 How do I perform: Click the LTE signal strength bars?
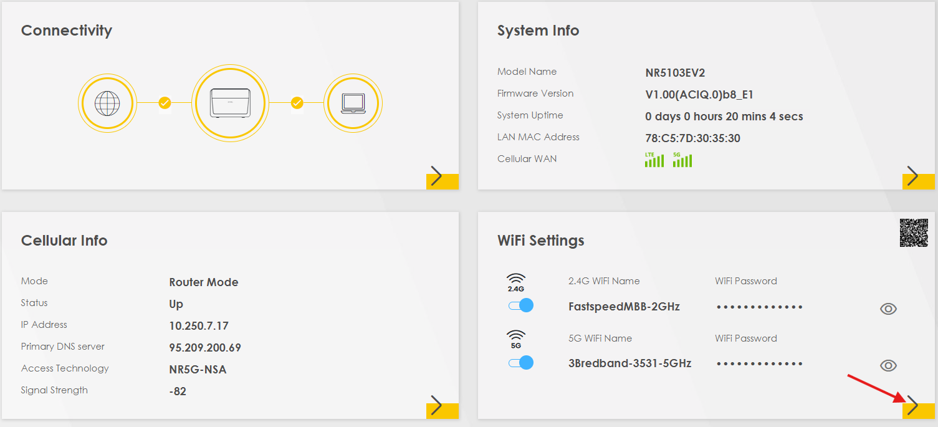coord(654,160)
